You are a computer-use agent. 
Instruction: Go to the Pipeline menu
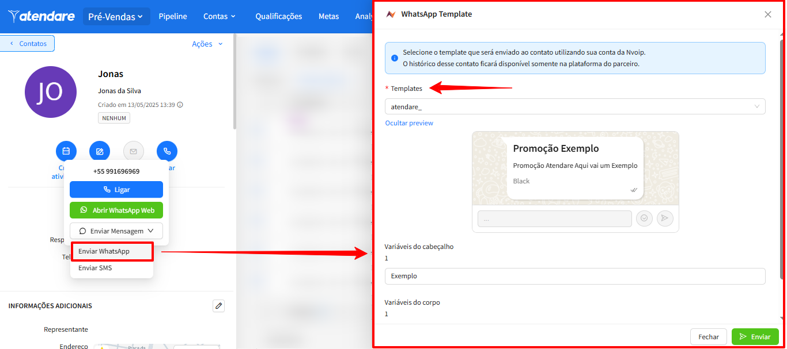pyautogui.click(x=173, y=17)
